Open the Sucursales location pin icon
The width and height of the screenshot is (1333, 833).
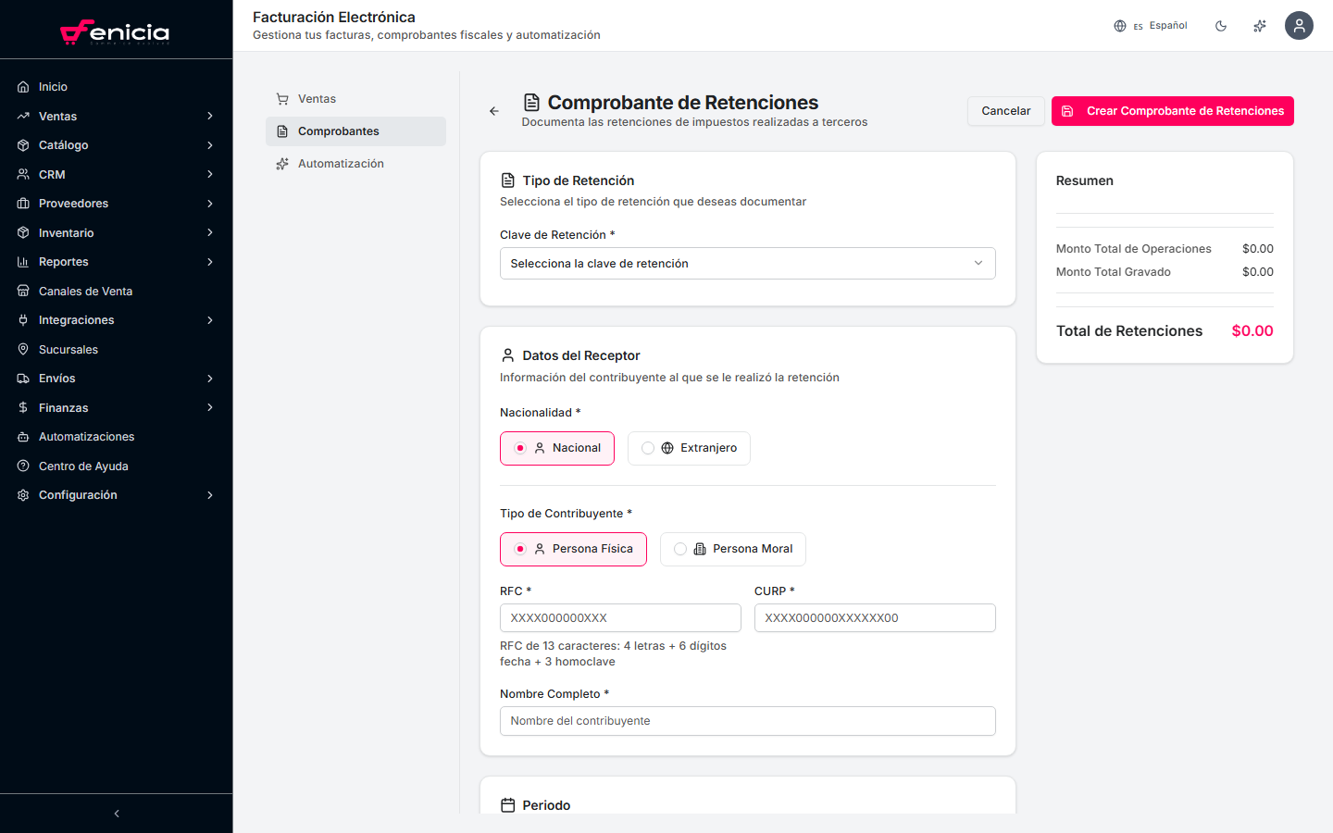[20, 349]
